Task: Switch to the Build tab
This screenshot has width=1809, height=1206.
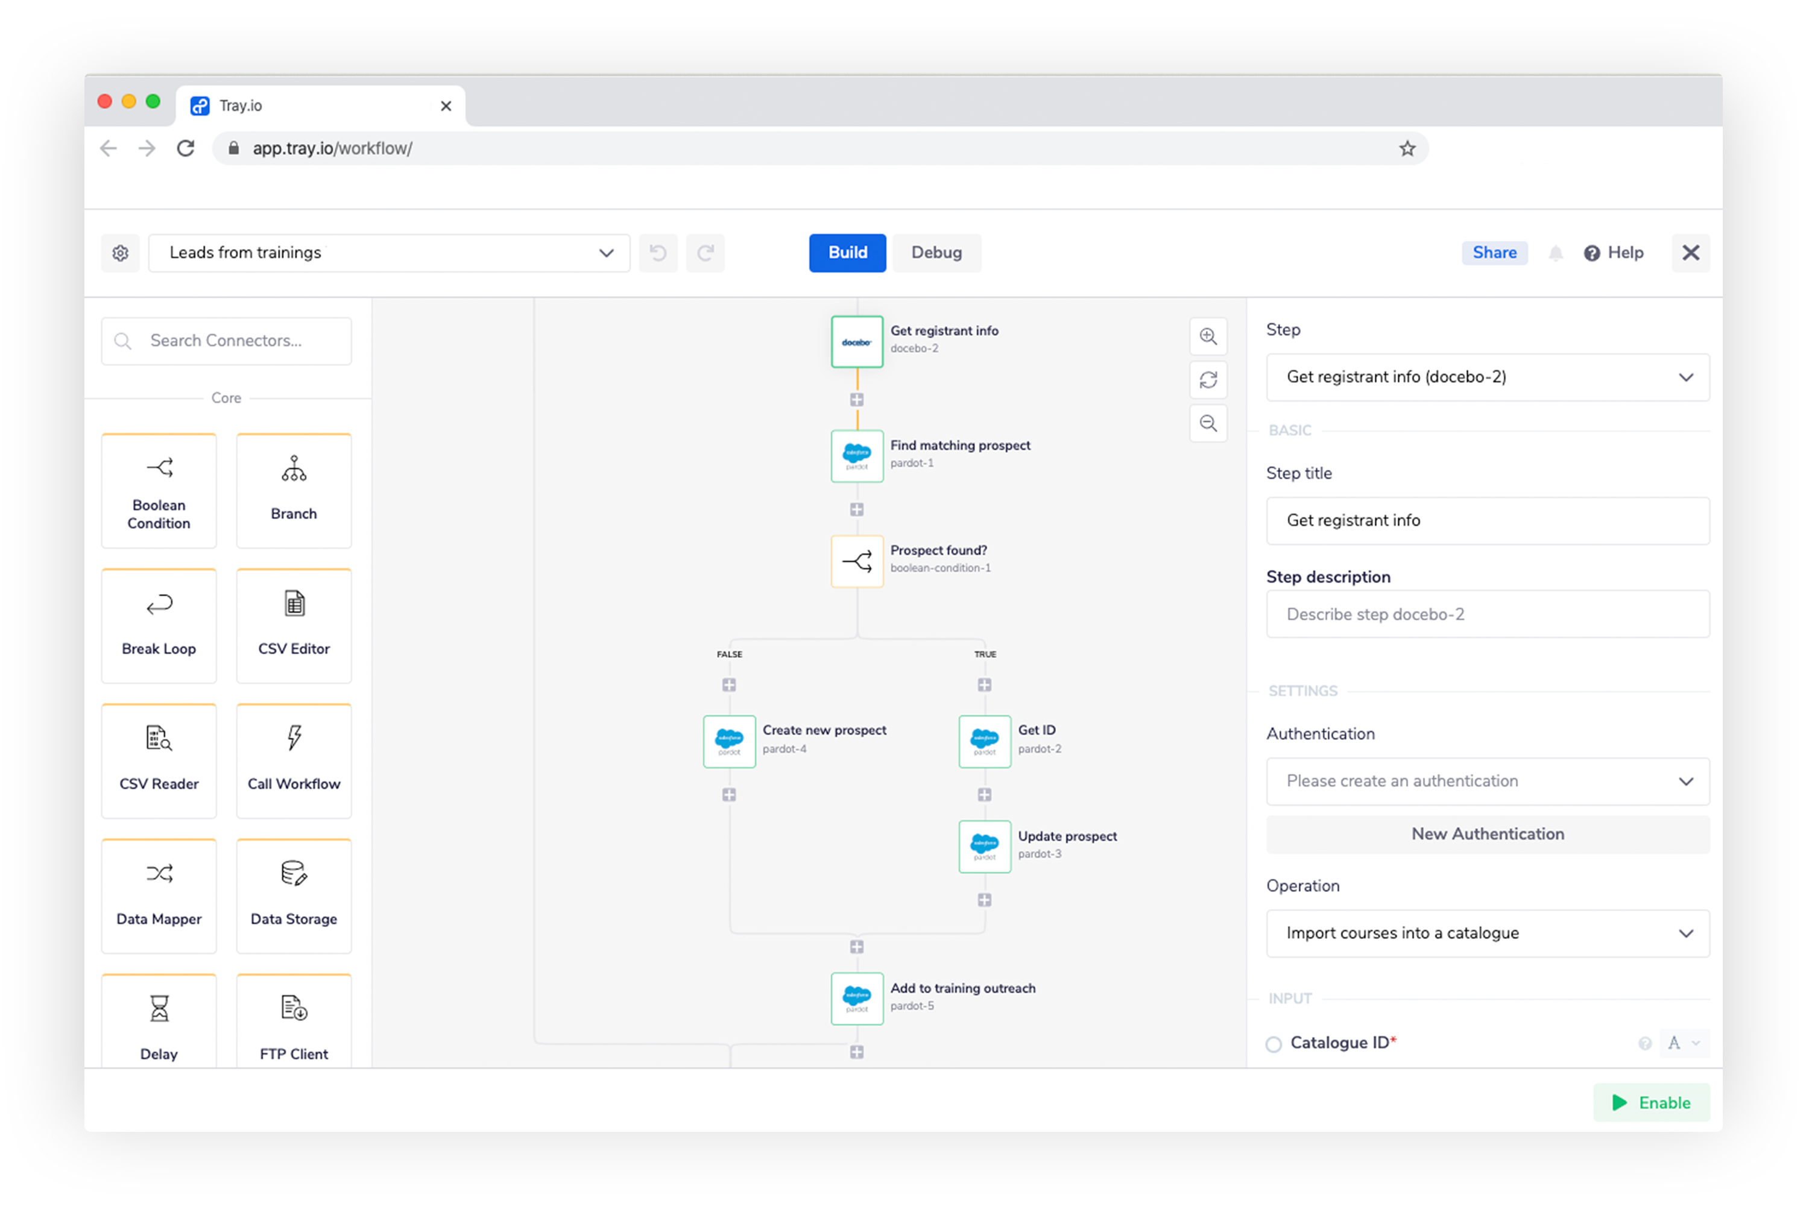Action: [847, 253]
